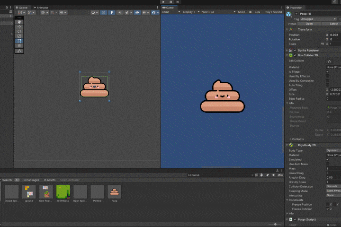This screenshot has width=341, height=227.
Task: Adjust the Game view Scale slider
Action: click(x=251, y=12)
